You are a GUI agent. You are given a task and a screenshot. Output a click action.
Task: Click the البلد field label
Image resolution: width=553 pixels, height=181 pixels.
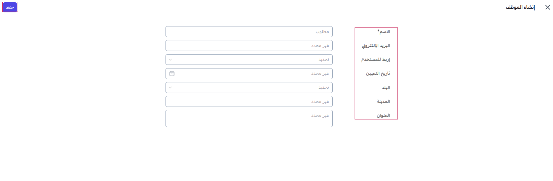click(x=386, y=88)
